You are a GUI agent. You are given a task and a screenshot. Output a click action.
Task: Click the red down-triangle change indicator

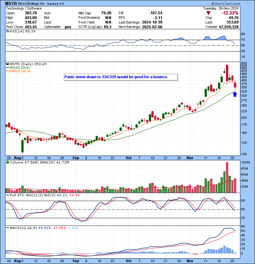tap(208, 13)
